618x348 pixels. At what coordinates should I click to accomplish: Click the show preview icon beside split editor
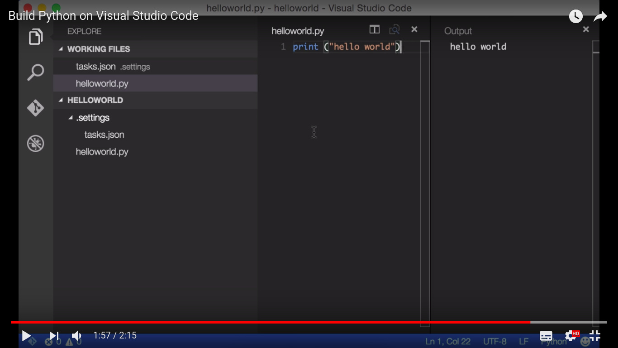(x=395, y=29)
